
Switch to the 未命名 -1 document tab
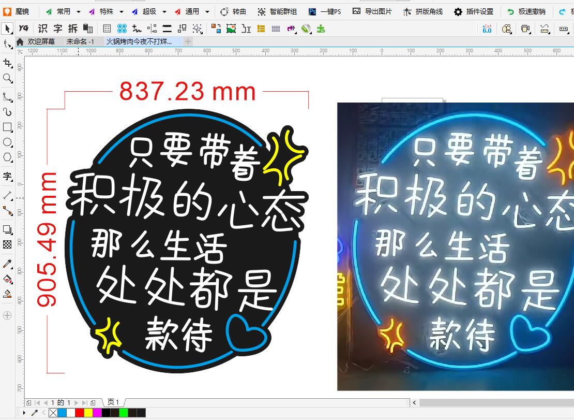point(81,41)
